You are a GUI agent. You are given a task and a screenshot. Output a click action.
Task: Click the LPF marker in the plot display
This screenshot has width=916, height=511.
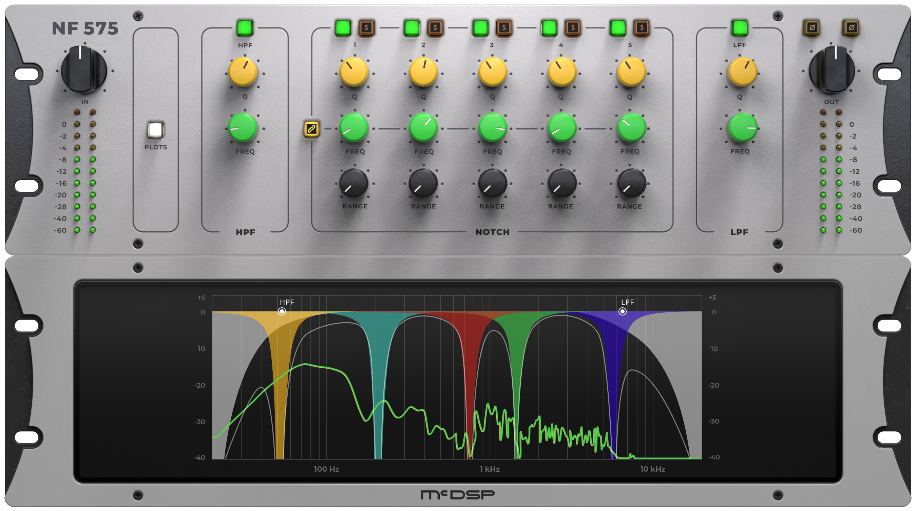[623, 312]
